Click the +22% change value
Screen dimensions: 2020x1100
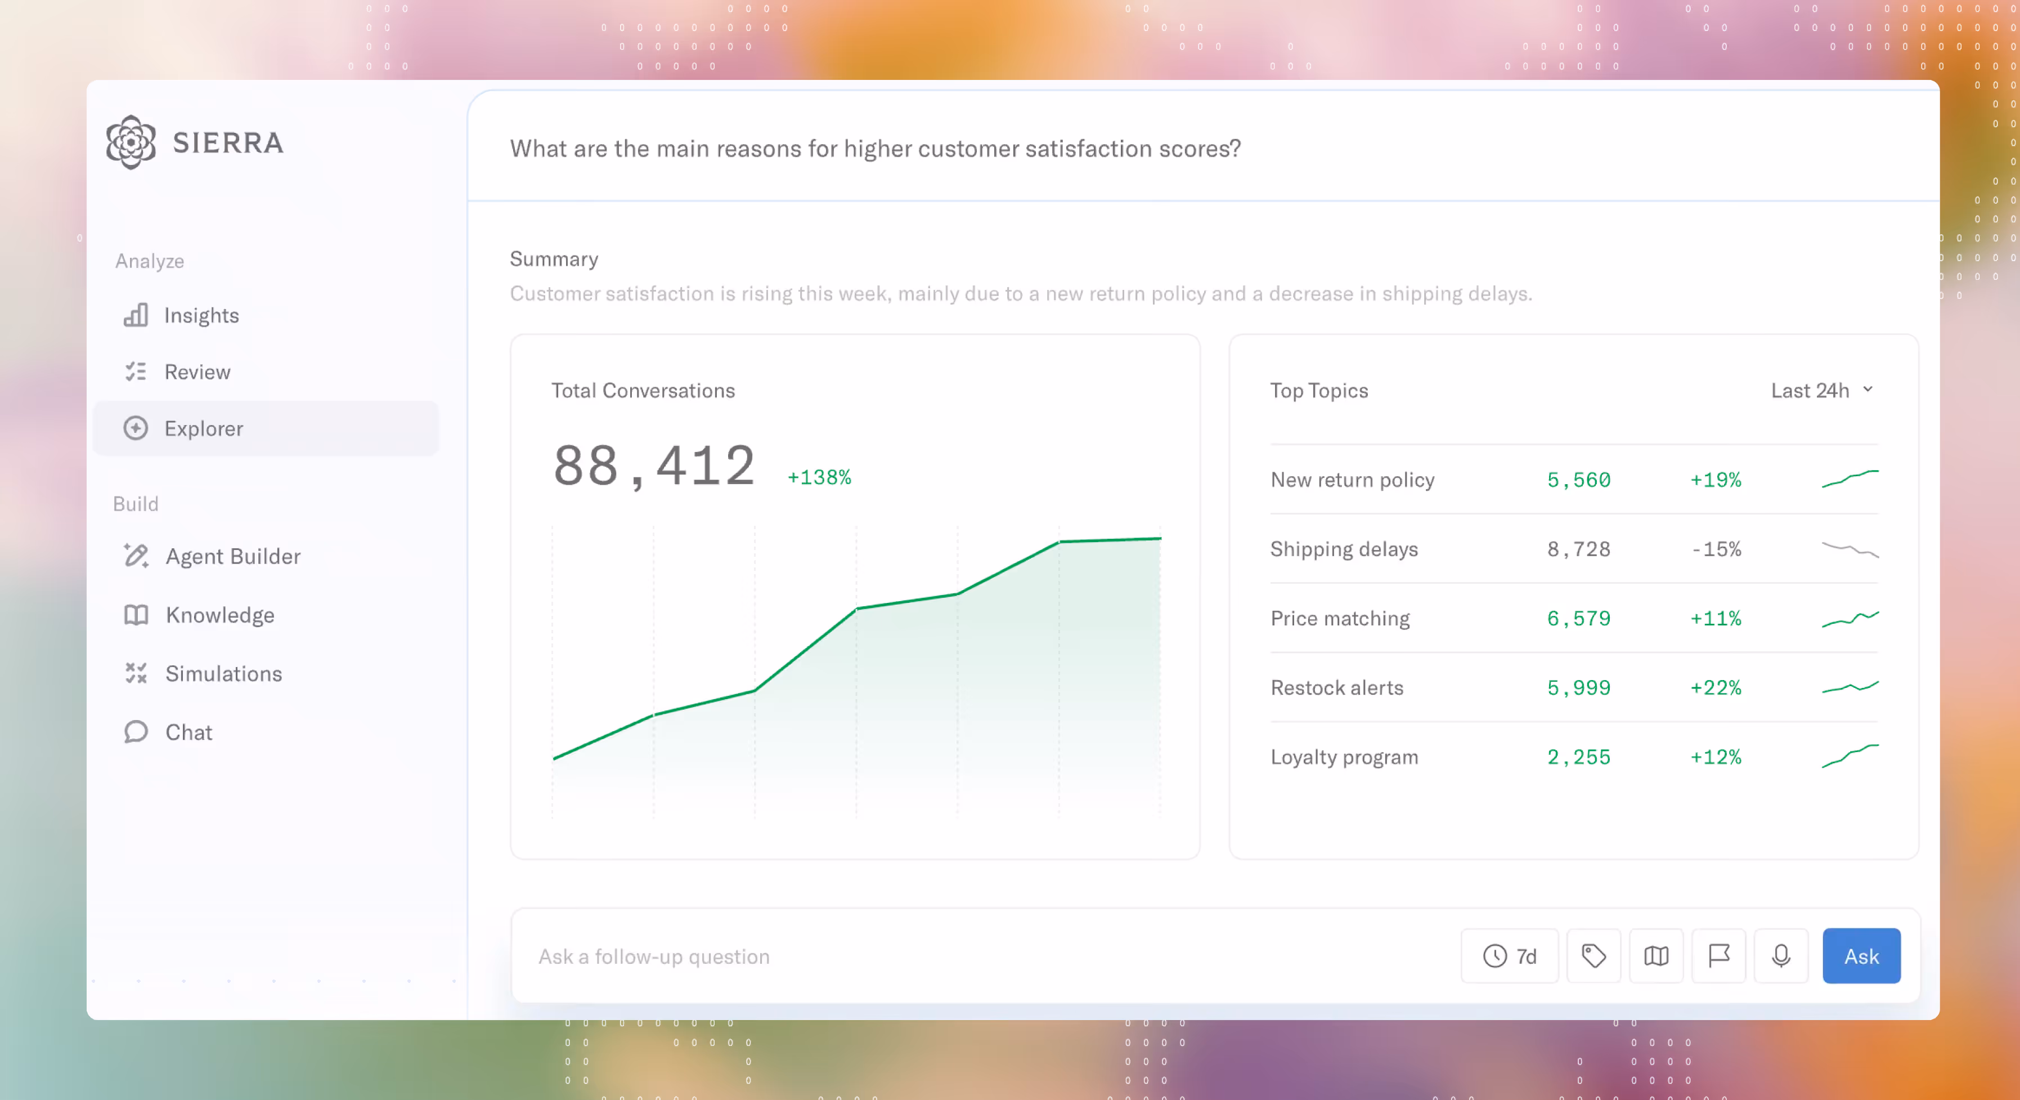tap(1716, 687)
